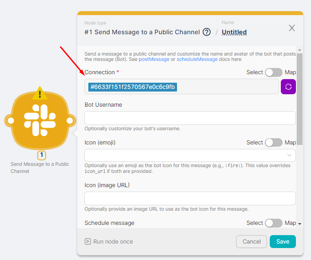Click the yellow warning triangle icon
The image size is (311, 260).
point(40,93)
